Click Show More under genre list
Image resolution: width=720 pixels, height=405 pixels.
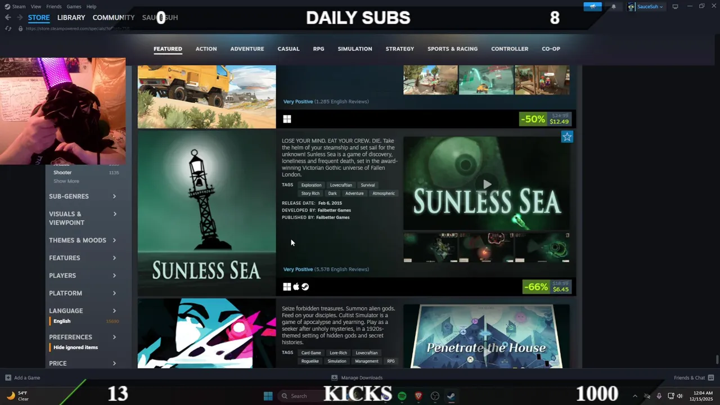coord(66,181)
